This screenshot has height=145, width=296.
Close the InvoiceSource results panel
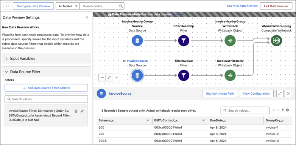coord(288,94)
